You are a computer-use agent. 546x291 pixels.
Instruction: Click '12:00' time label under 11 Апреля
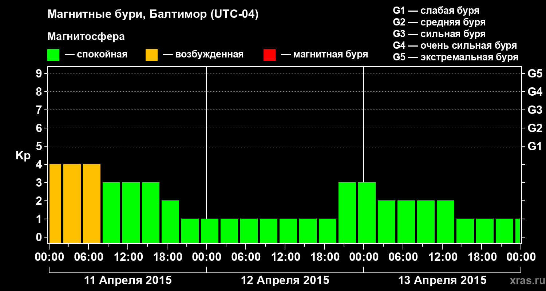pos(128,257)
